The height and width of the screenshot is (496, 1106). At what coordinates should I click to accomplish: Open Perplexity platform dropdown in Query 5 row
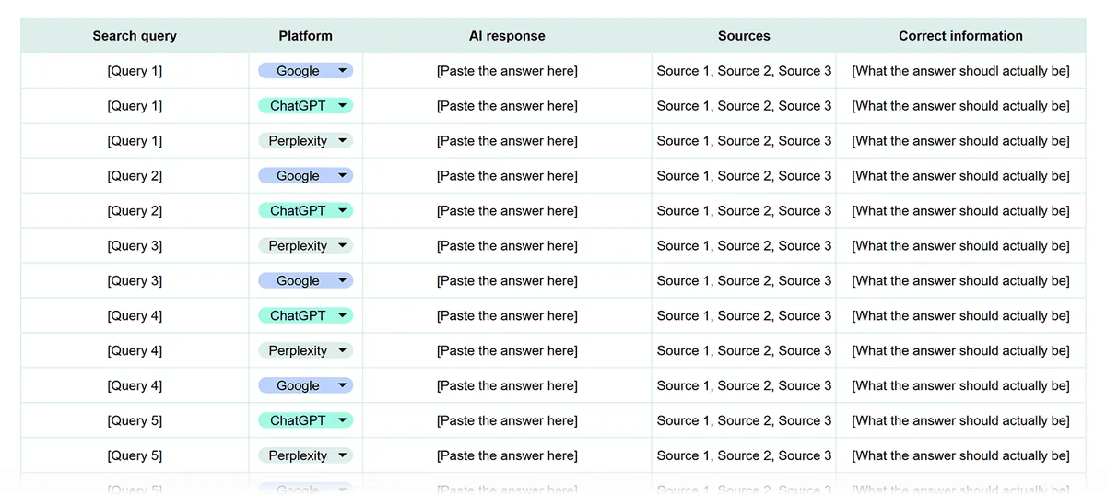(305, 456)
